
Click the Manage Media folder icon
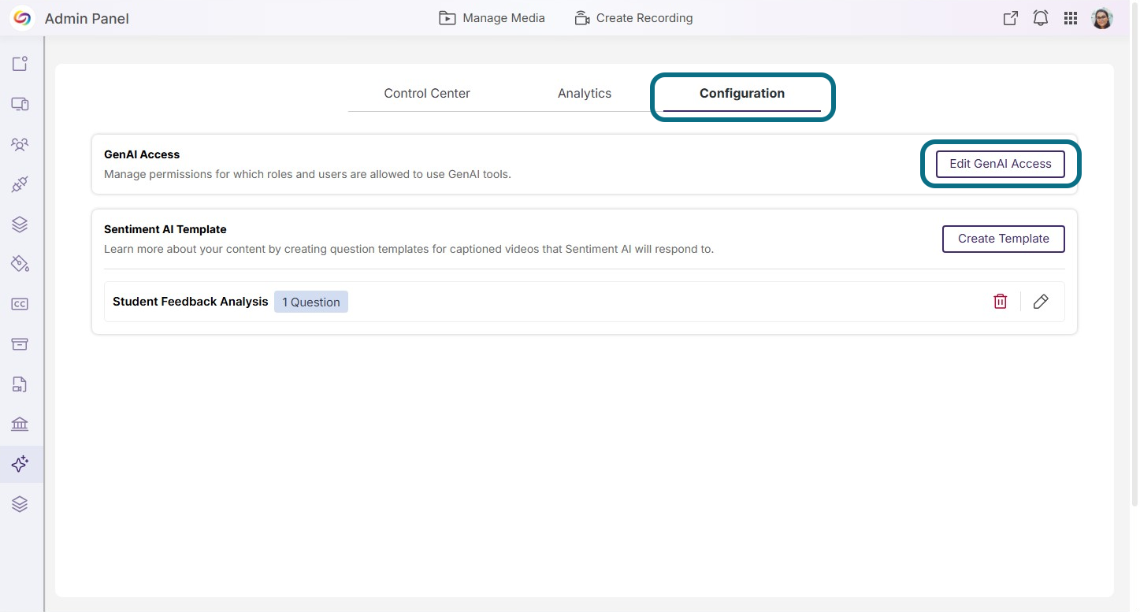(447, 18)
